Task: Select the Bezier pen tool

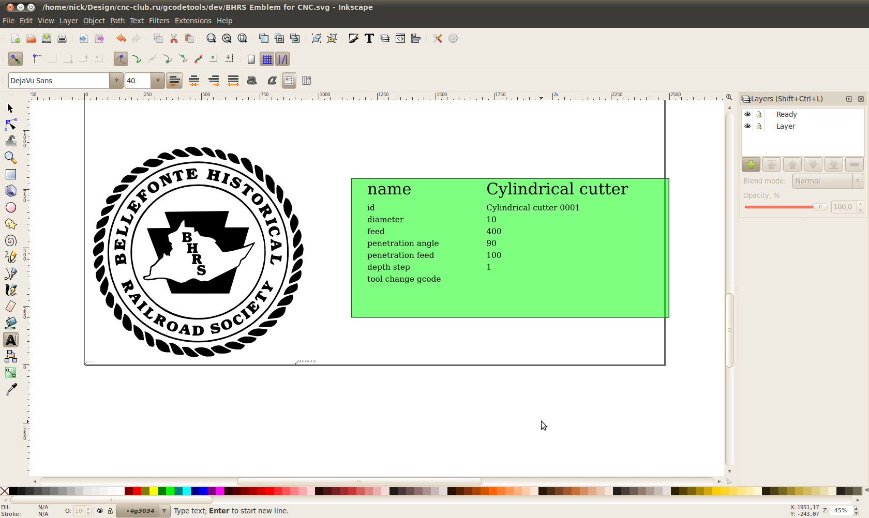Action: tap(10, 273)
